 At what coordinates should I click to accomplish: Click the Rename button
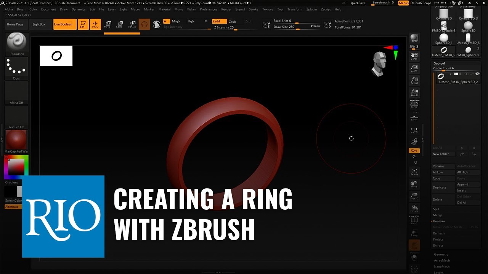click(443, 166)
